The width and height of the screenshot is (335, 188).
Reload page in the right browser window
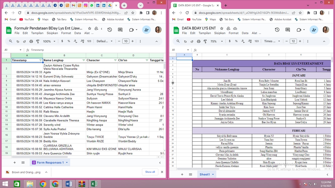(187, 13)
